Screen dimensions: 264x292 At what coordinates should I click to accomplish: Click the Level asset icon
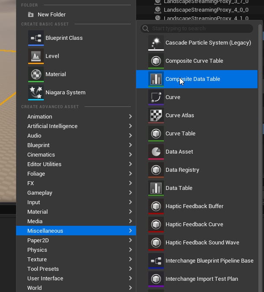(36, 56)
